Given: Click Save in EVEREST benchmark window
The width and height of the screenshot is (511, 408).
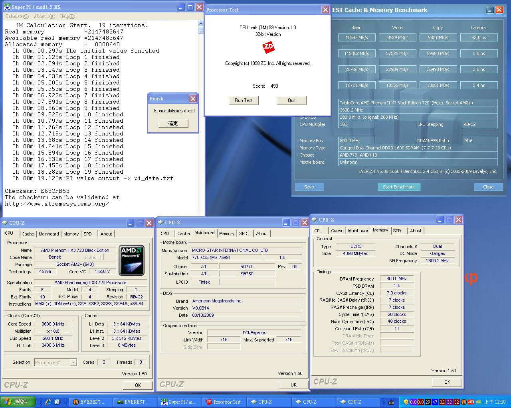Looking at the screenshot, I should point(309,187).
